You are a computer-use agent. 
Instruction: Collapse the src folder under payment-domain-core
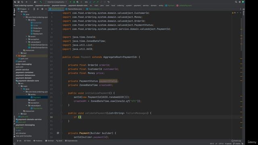[17, 83]
